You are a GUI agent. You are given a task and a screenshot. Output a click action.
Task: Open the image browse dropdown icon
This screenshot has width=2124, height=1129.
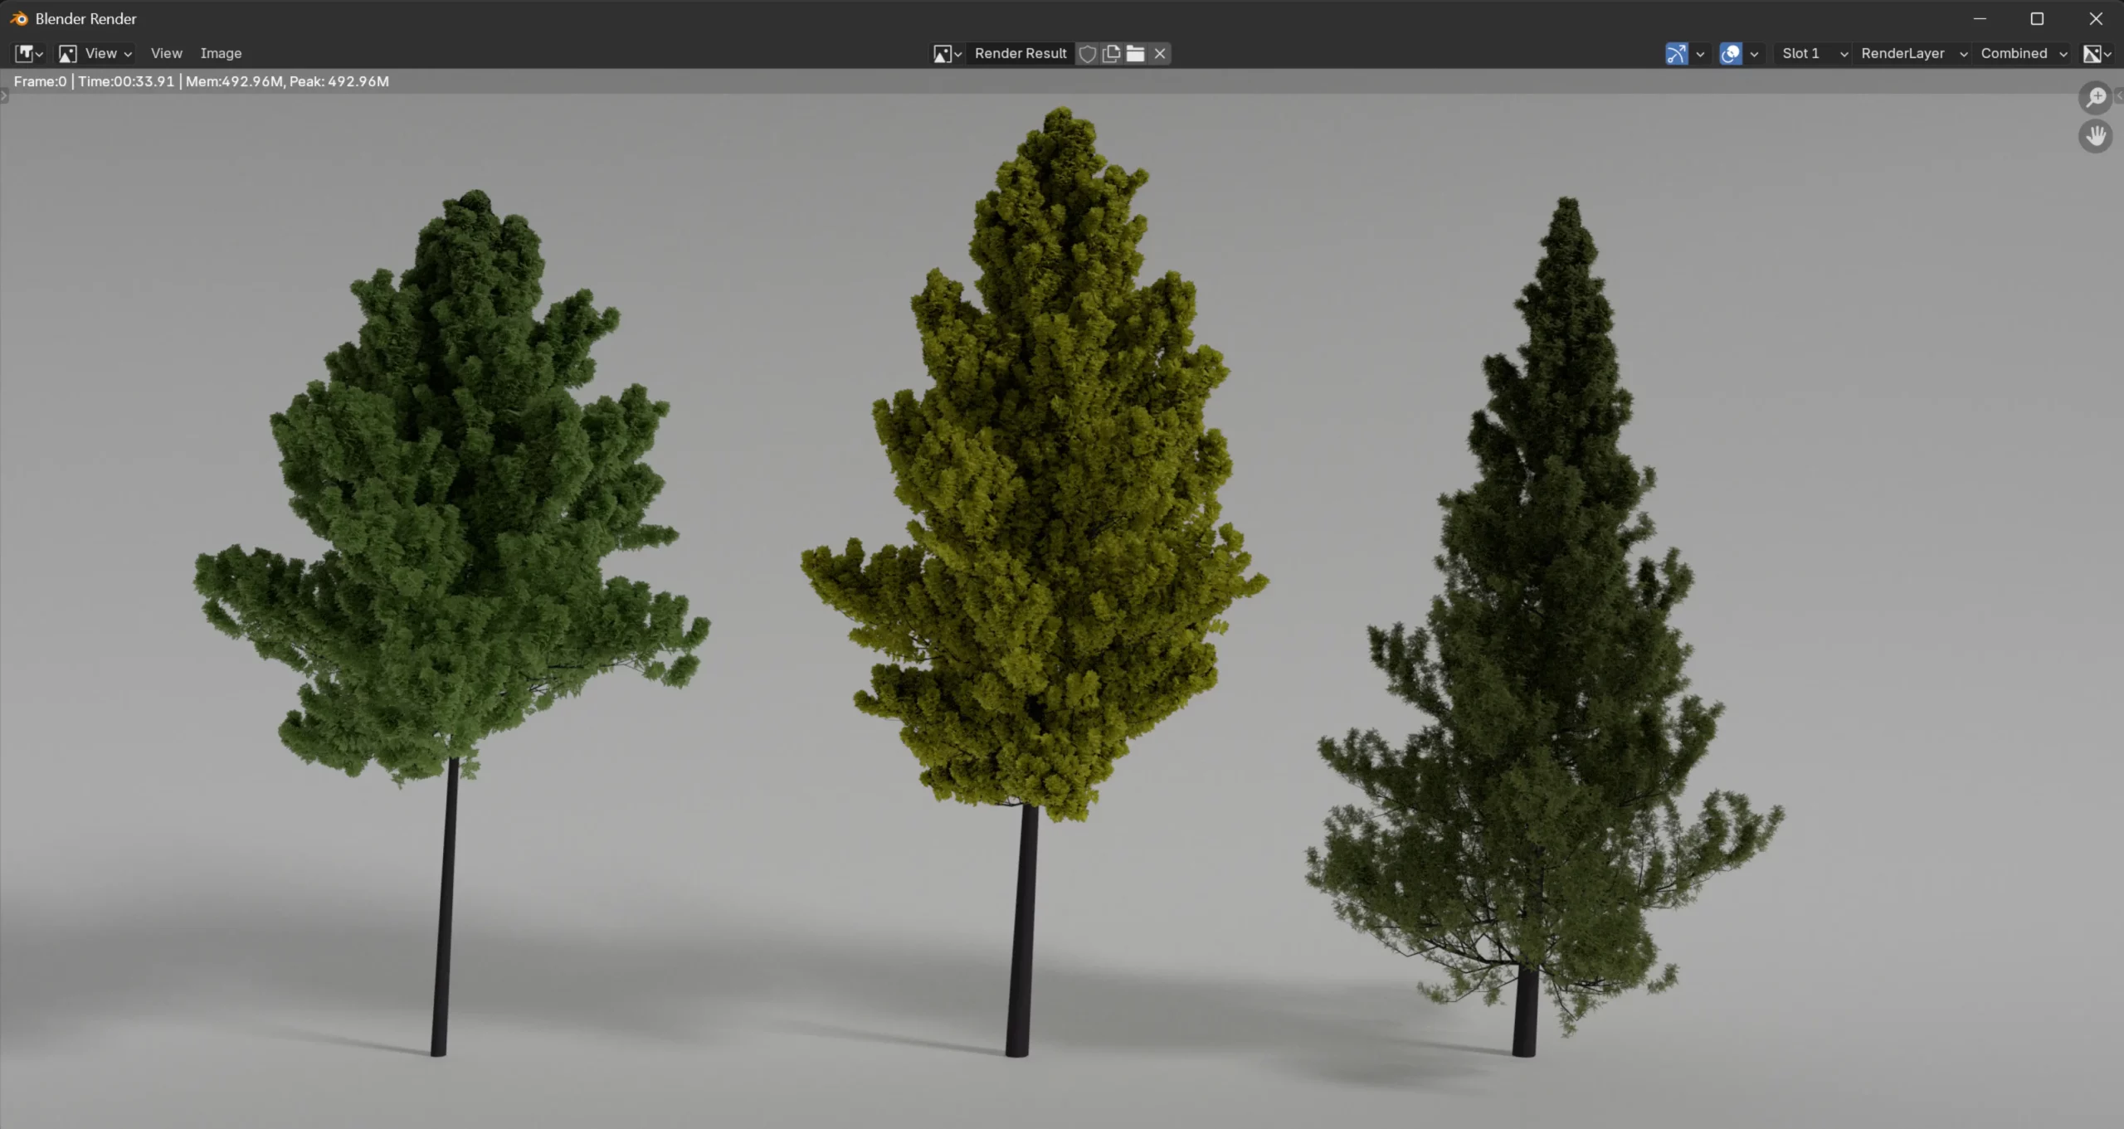tap(947, 53)
